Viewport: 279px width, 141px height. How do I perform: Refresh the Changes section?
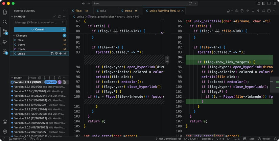pos(59,17)
